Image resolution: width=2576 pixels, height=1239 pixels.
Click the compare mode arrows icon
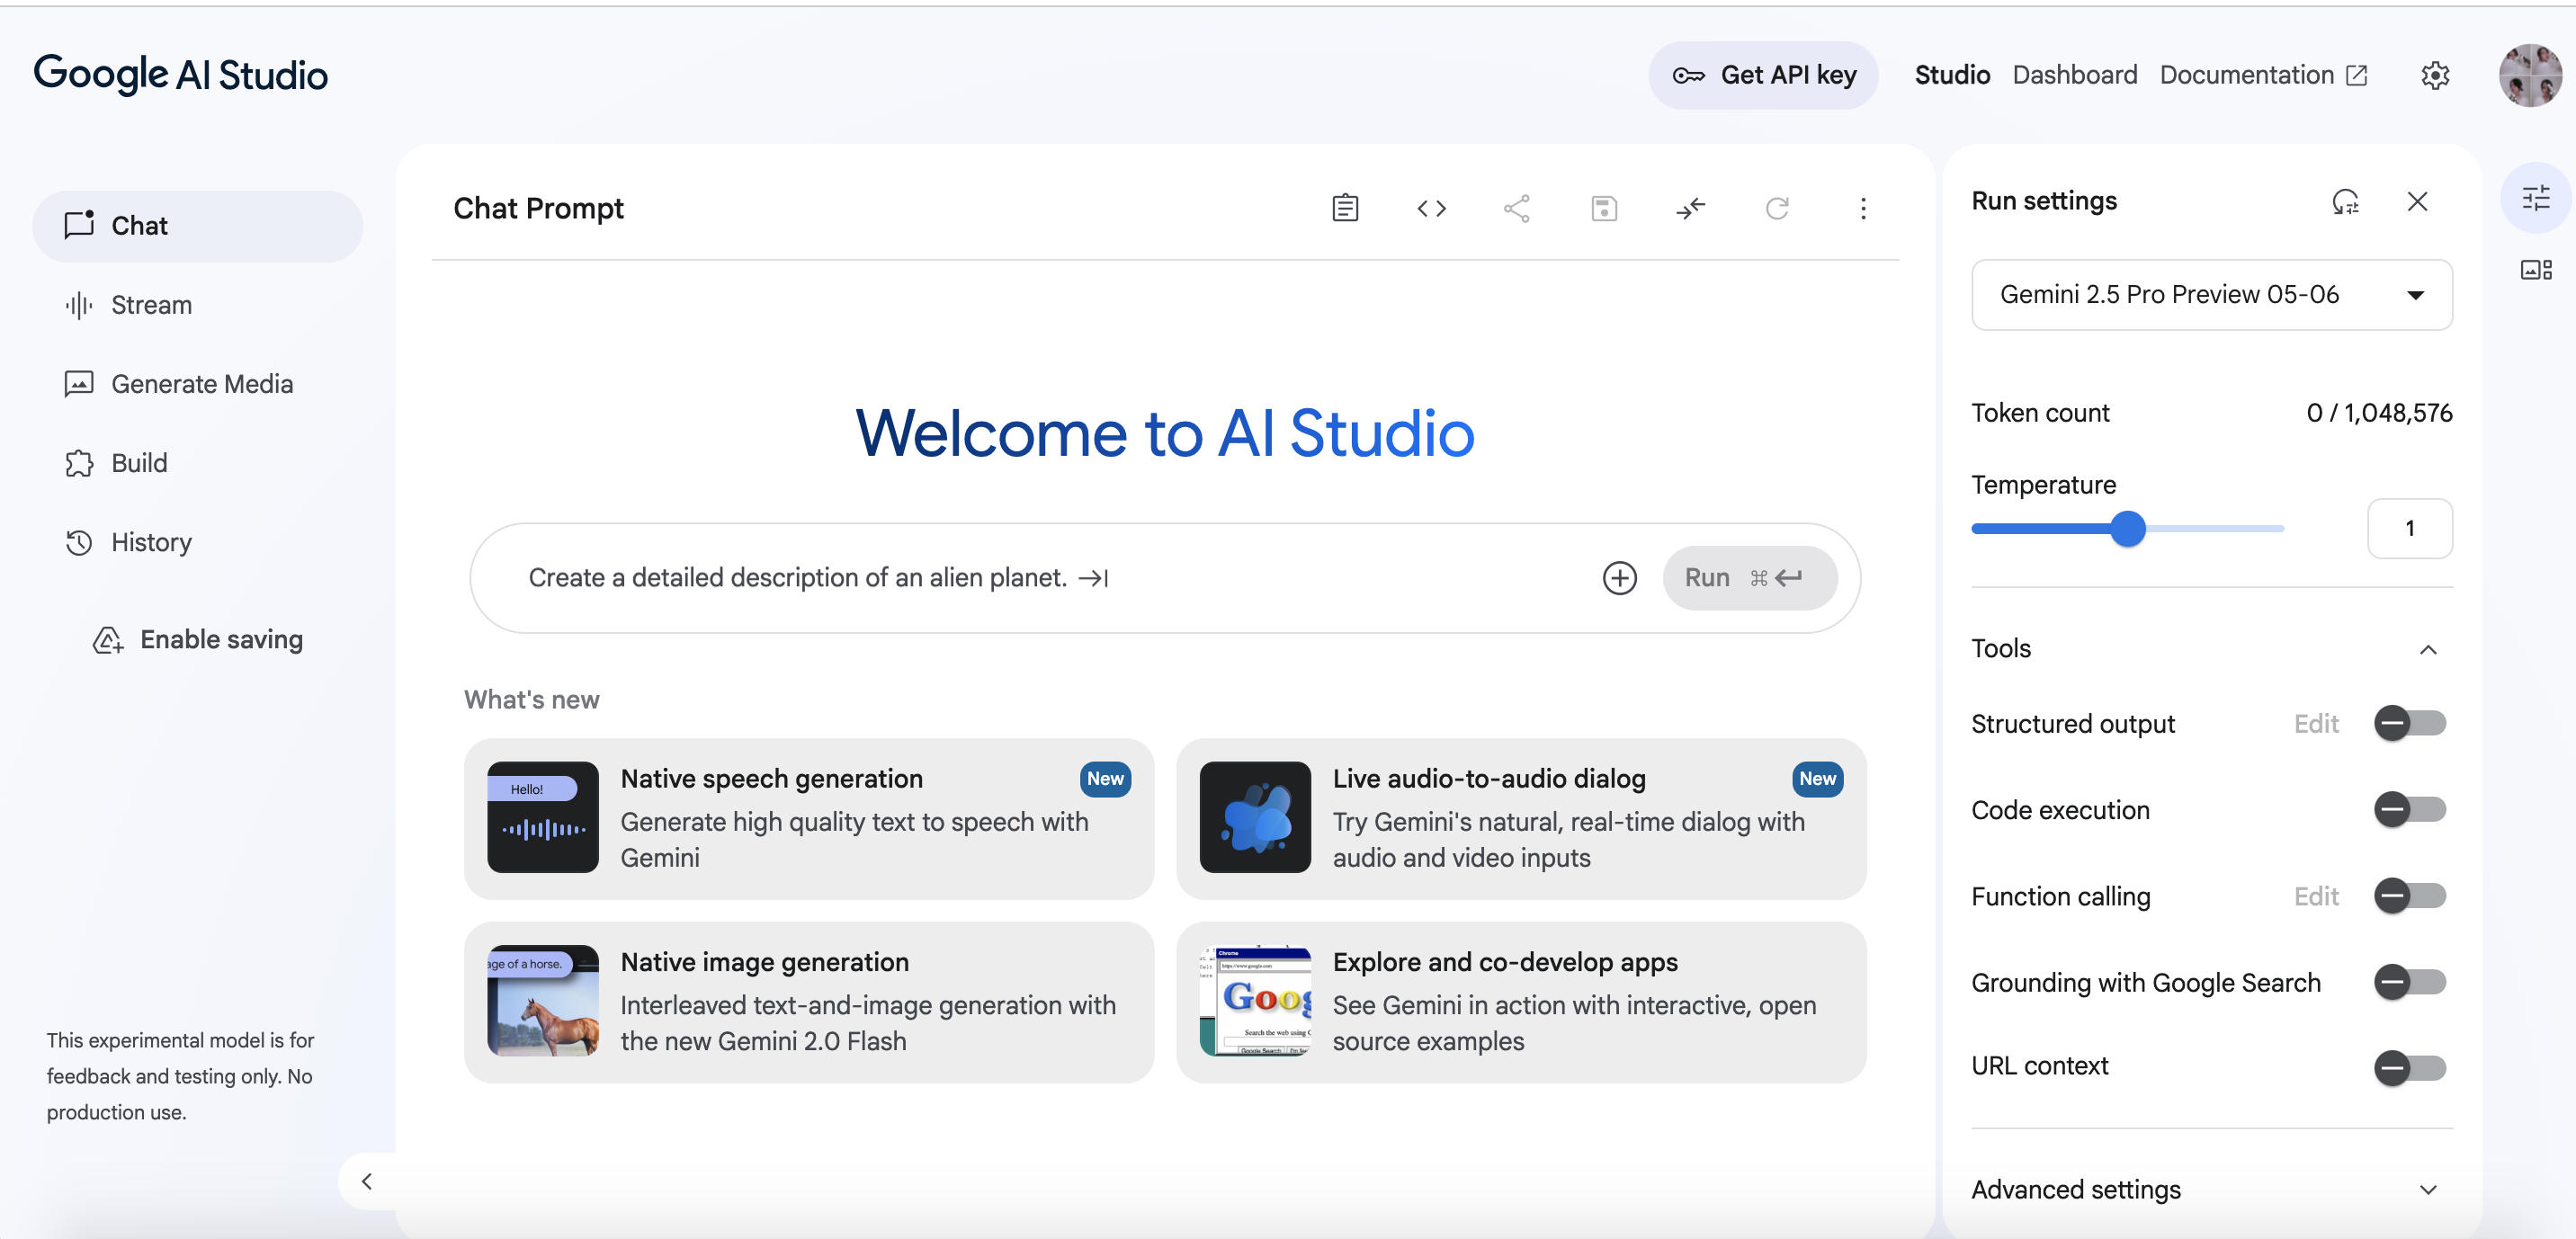point(1690,208)
